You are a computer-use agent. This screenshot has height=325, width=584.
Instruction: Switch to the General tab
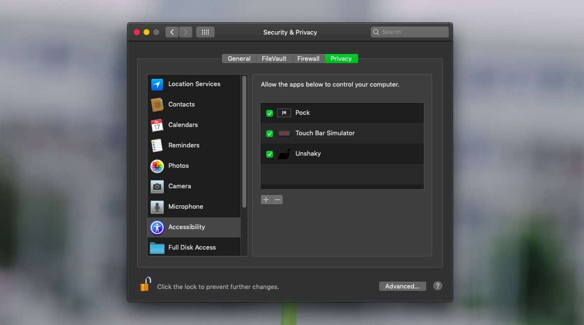click(x=239, y=58)
